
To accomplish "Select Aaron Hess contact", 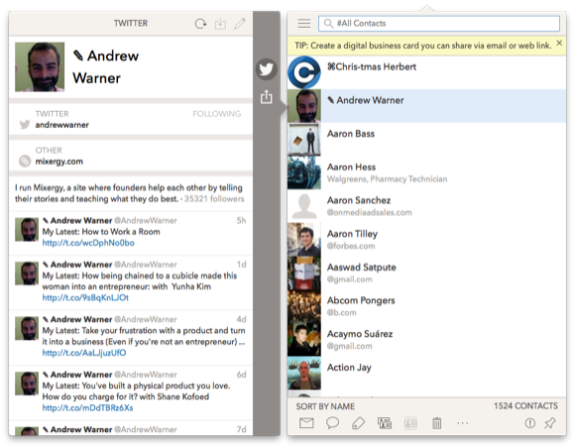I will [426, 172].
